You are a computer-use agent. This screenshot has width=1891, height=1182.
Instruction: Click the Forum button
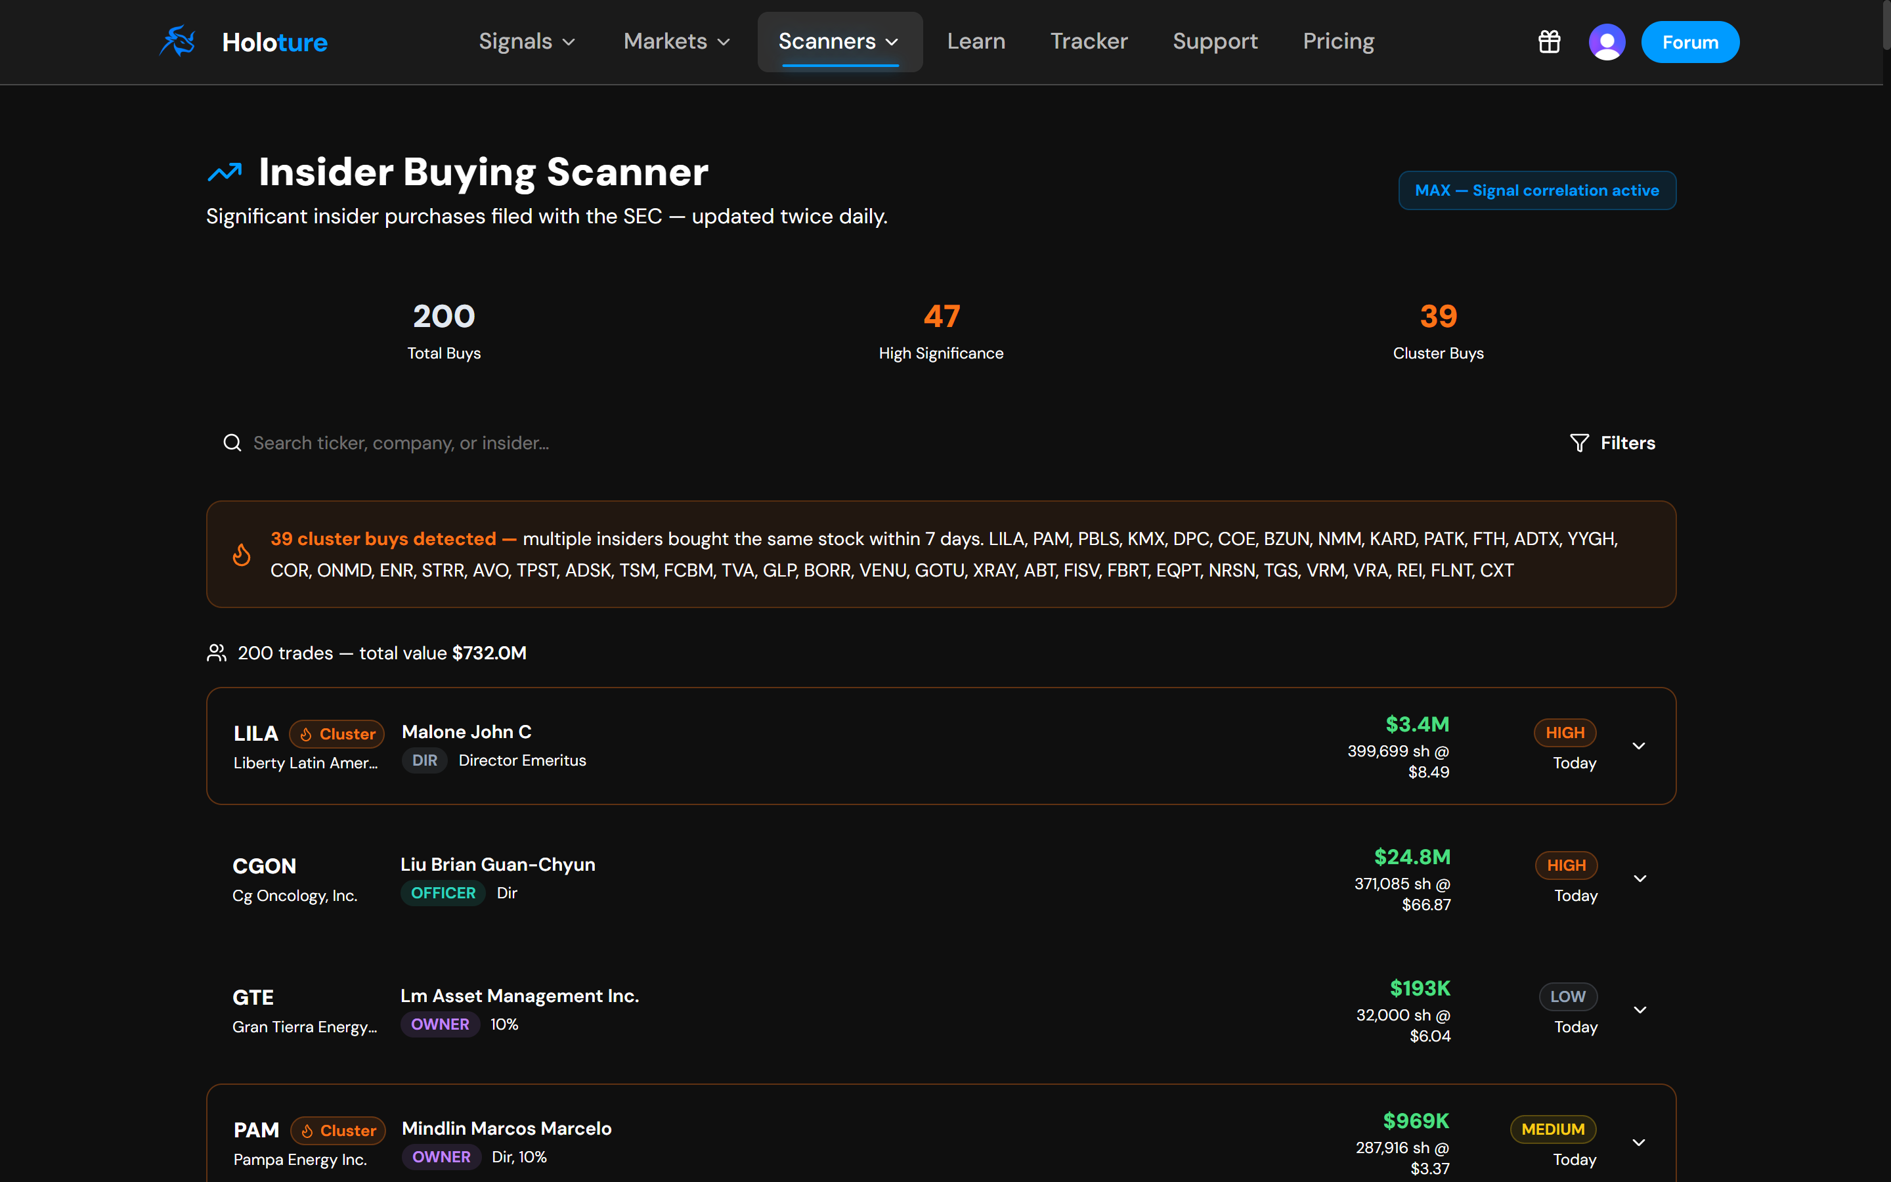coord(1690,42)
